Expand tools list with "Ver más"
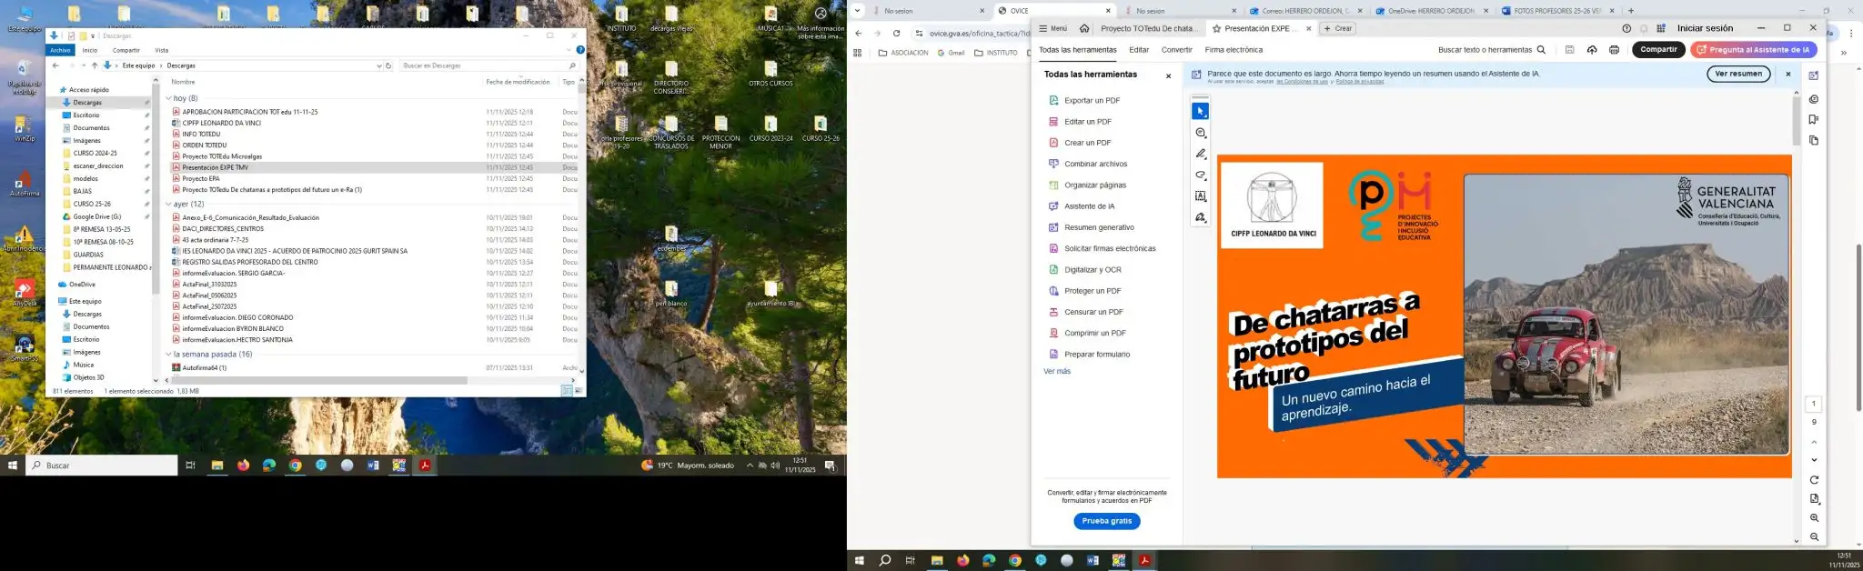The width and height of the screenshot is (1863, 571). [1057, 371]
